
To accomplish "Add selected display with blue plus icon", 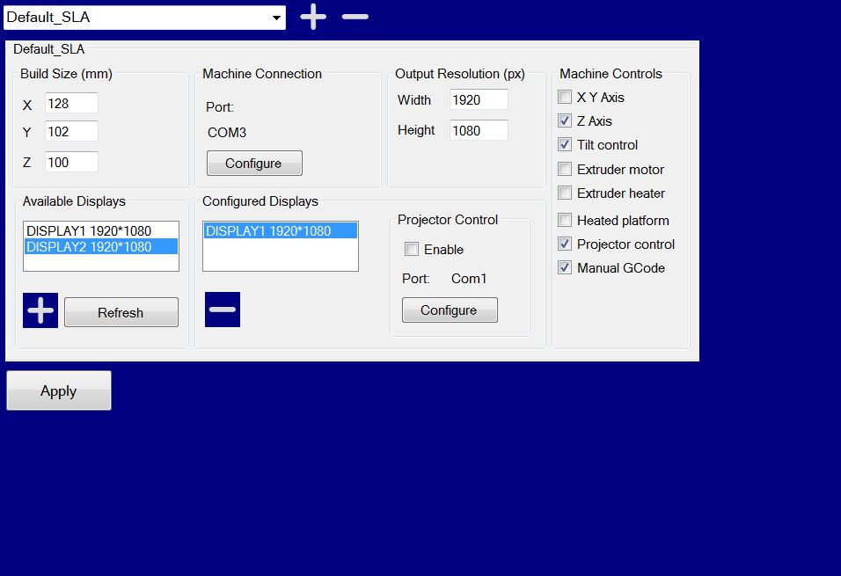I will pyautogui.click(x=40, y=310).
